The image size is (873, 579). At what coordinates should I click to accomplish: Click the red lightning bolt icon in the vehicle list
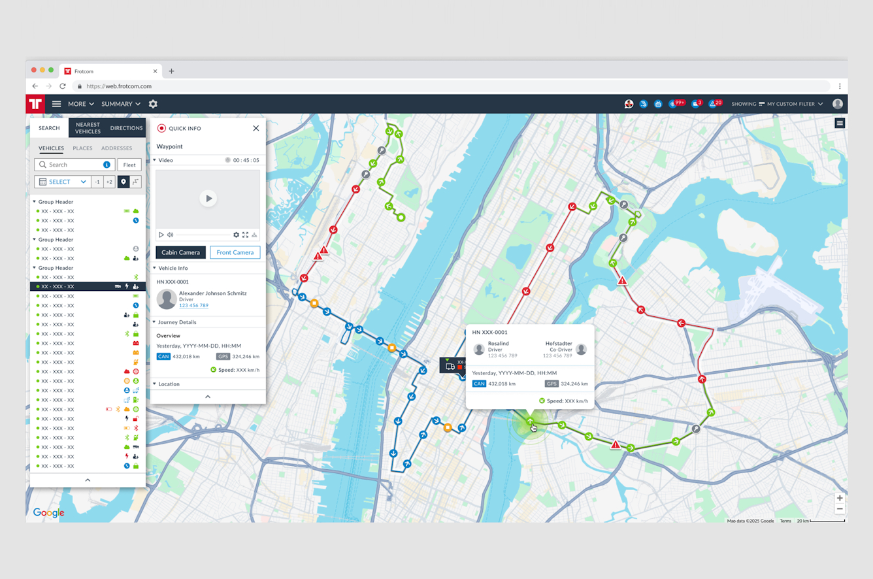[x=127, y=456]
